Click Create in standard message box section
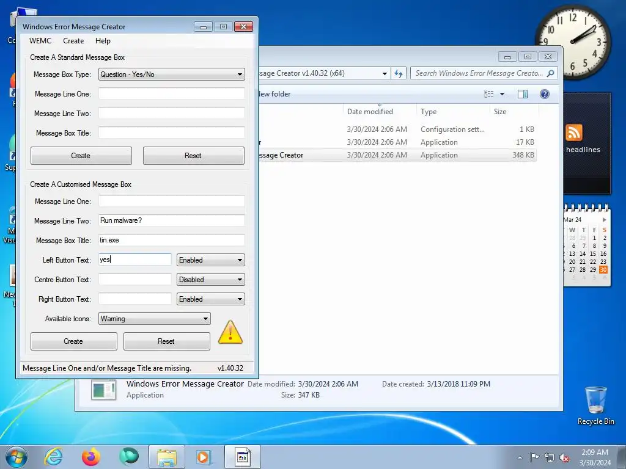Image resolution: width=626 pixels, height=469 pixels. coord(81,156)
